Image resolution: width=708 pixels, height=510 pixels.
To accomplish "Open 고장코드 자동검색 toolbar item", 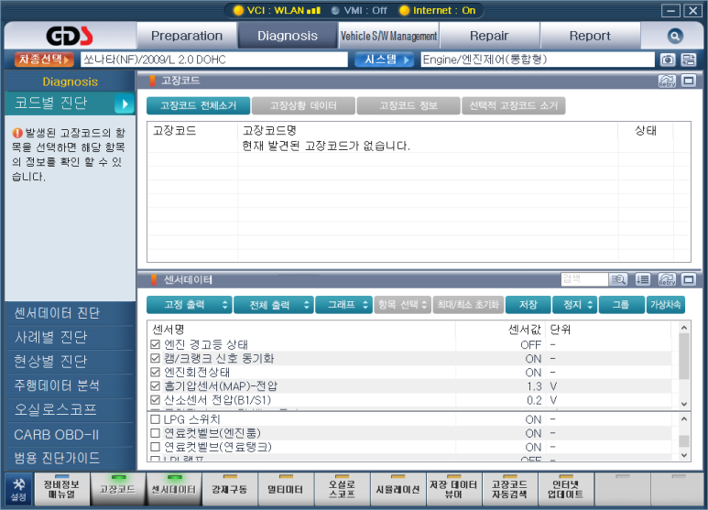I will point(510,489).
